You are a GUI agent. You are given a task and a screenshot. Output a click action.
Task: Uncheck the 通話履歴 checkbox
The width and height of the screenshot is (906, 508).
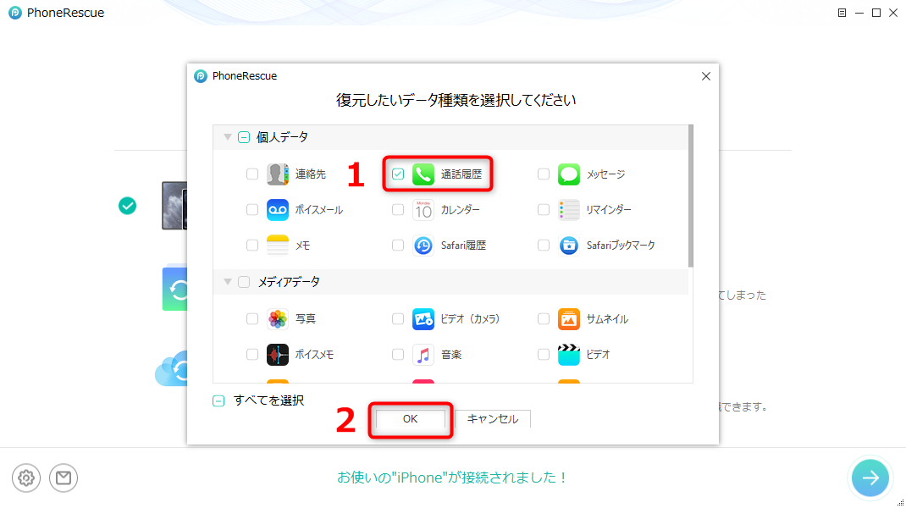click(397, 174)
